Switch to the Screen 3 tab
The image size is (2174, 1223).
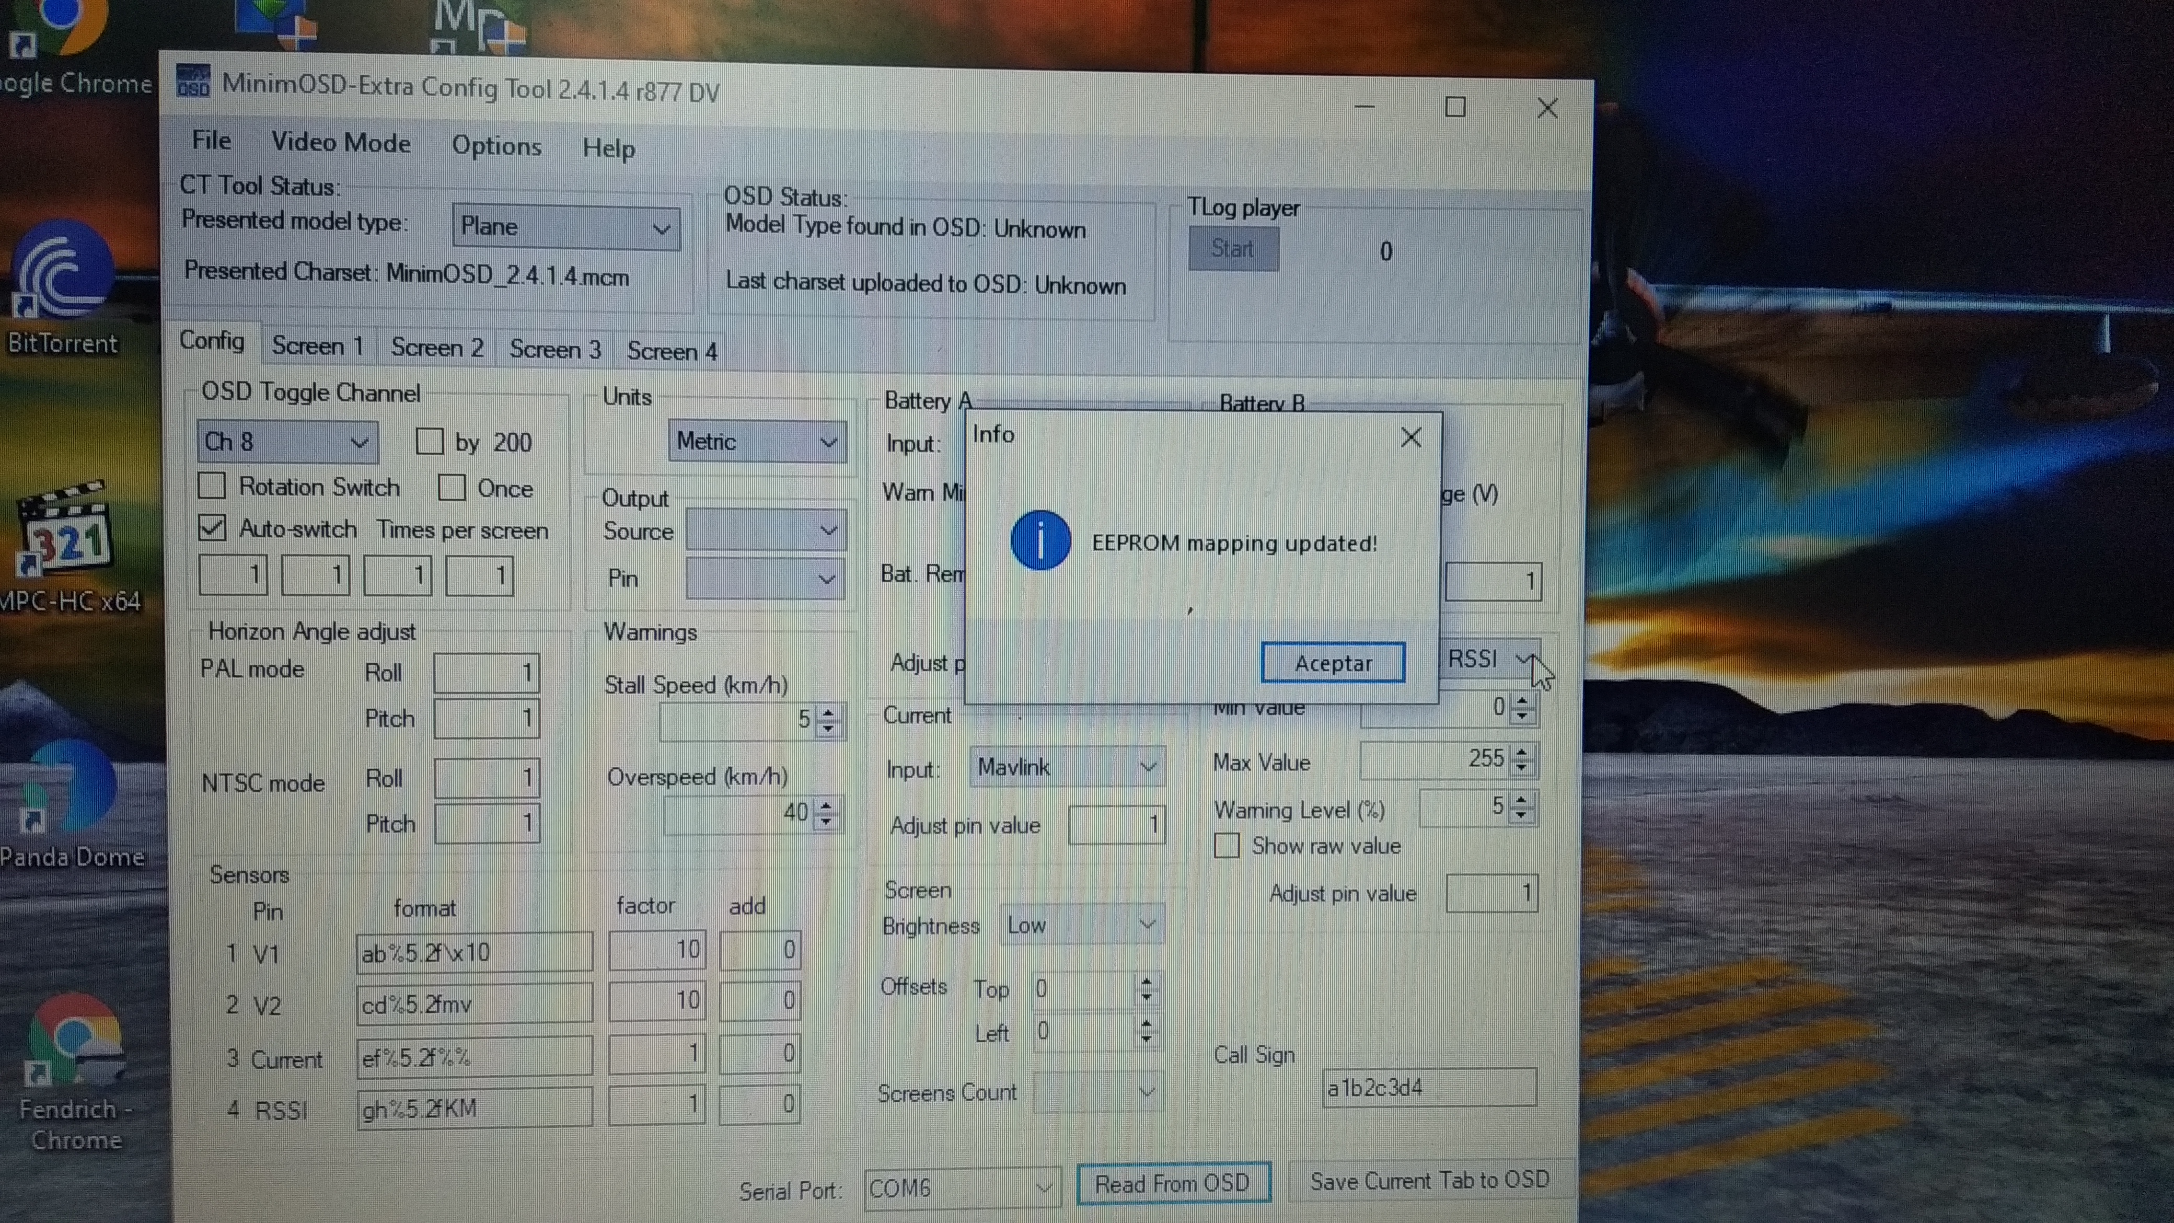[556, 350]
